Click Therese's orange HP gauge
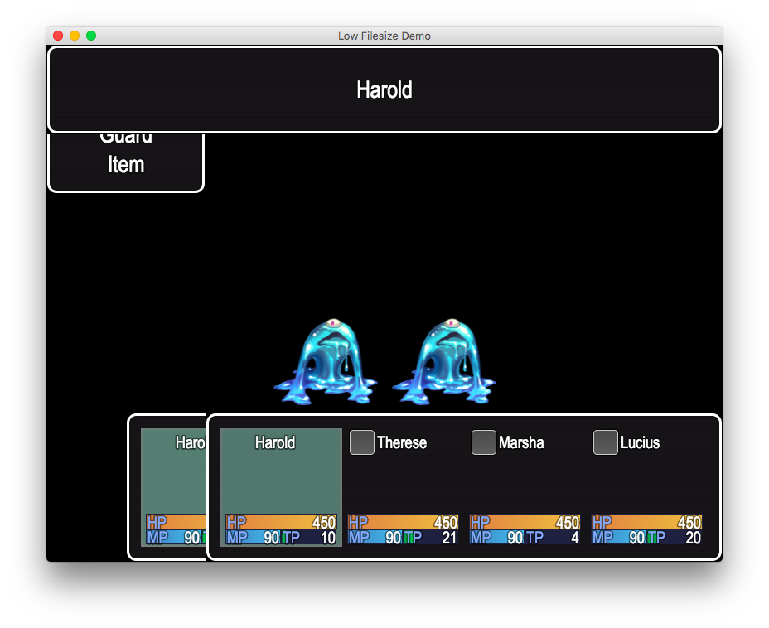This screenshot has height=628, width=769. tap(403, 522)
